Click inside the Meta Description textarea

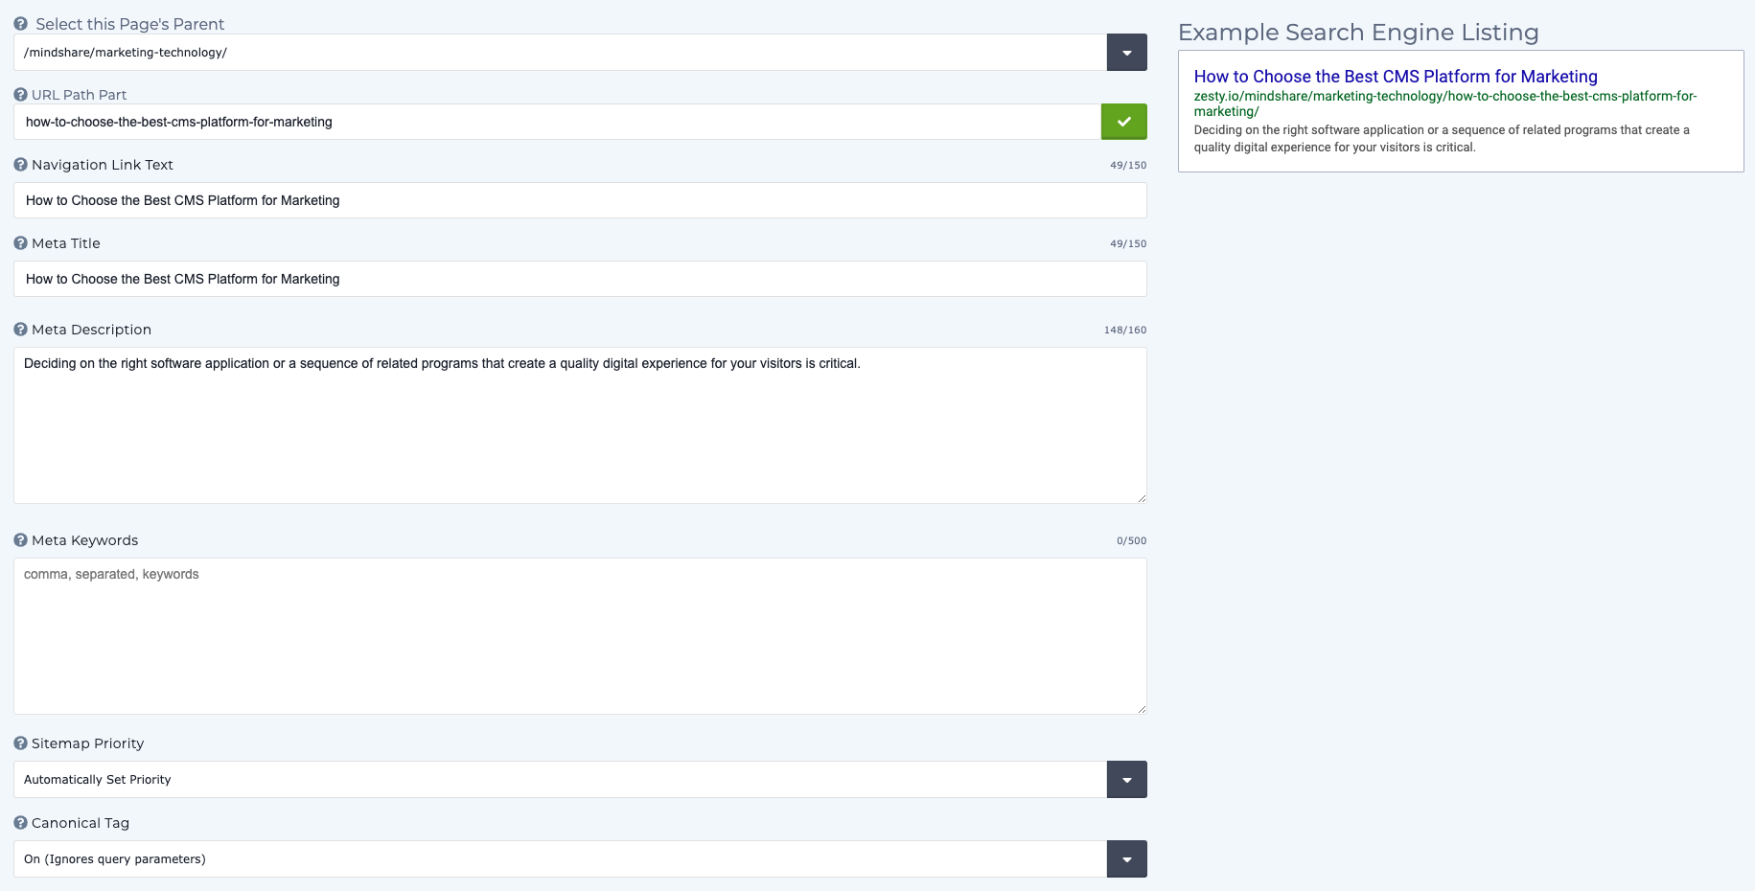click(580, 425)
